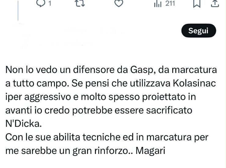Open the tweet via line starting 'Con le sue abilita'
The height and width of the screenshot is (168, 226).
click(x=107, y=137)
